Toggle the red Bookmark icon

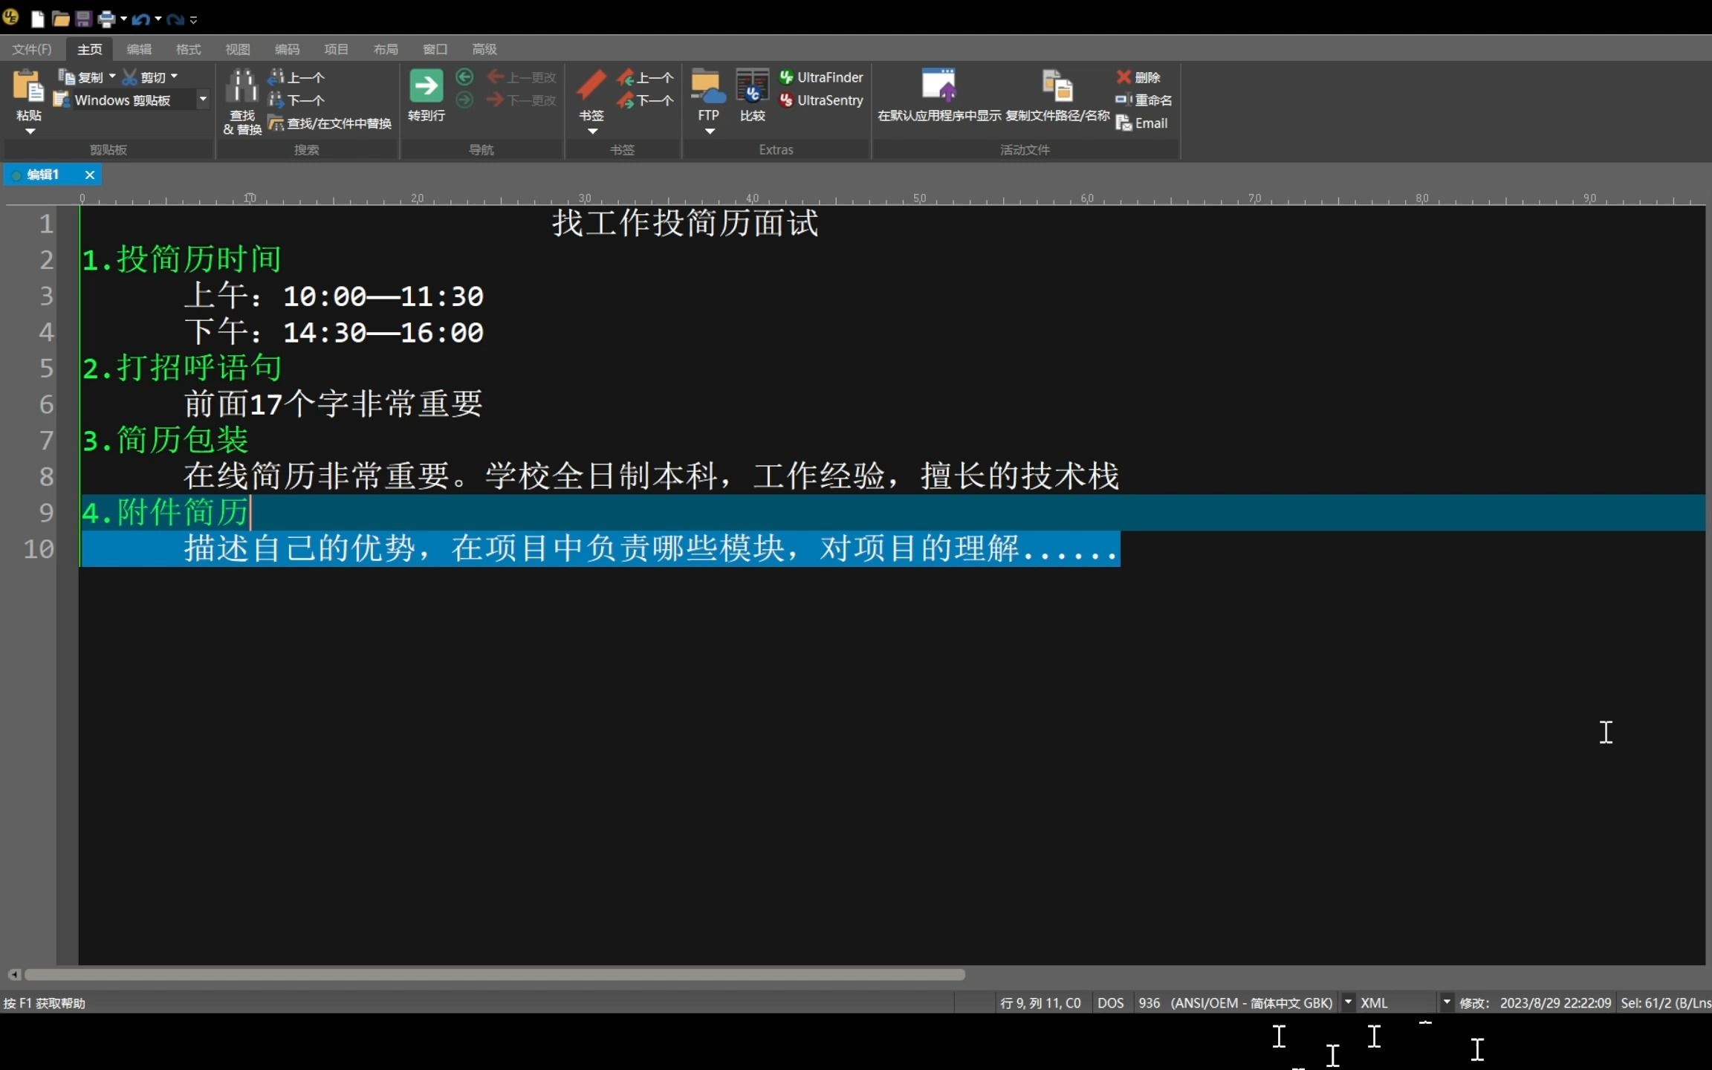point(591,85)
